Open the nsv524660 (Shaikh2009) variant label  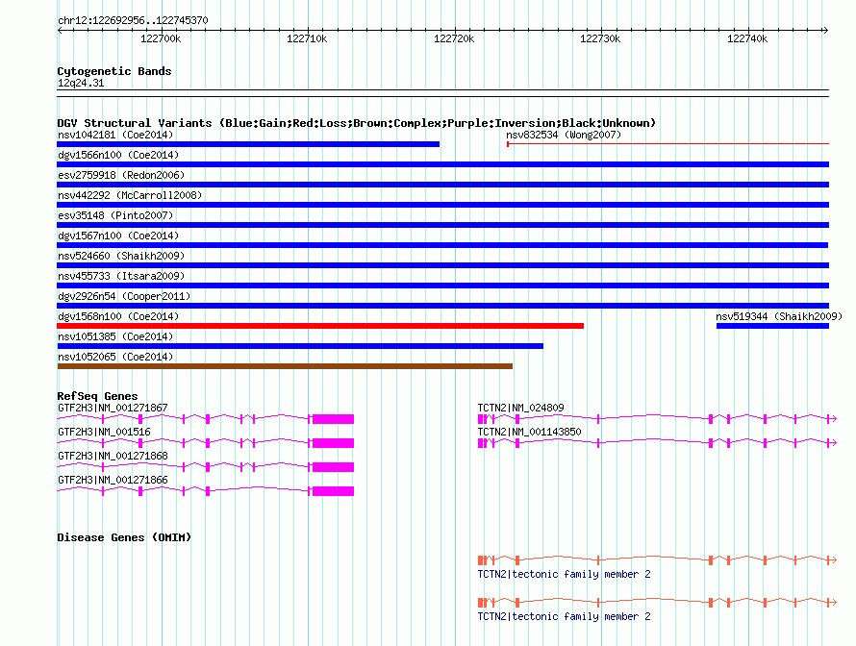(121, 256)
